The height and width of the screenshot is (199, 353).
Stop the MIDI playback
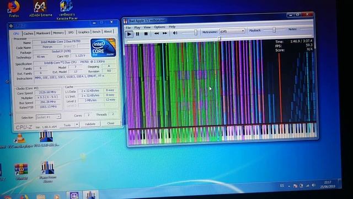[x=146, y=34]
